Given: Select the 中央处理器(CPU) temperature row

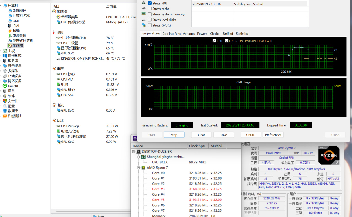Looking at the screenshot, I should click(x=94, y=38).
